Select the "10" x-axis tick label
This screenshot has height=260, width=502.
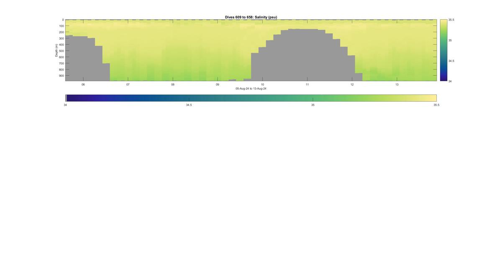pos(262,84)
